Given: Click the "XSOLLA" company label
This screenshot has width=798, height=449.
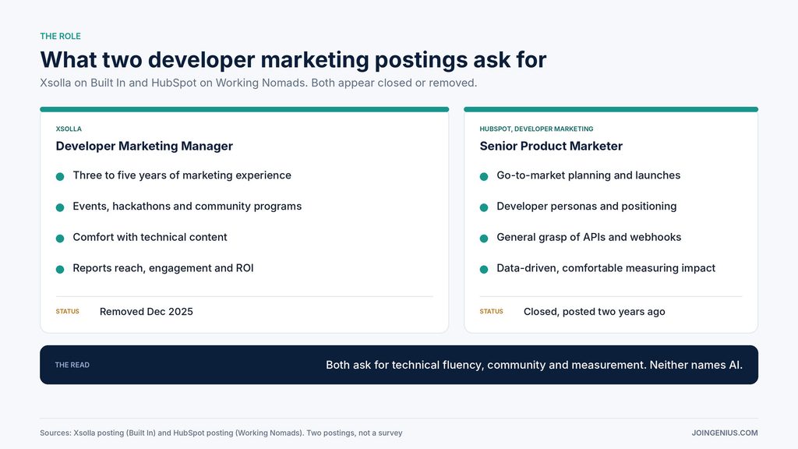Looking at the screenshot, I should [69, 129].
